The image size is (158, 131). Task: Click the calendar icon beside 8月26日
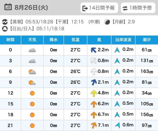(x=8, y=7)
